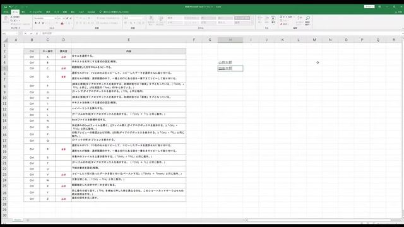Screen dimensions: 404x227
Task: Open the font name dropdown
Action: coord(56,18)
